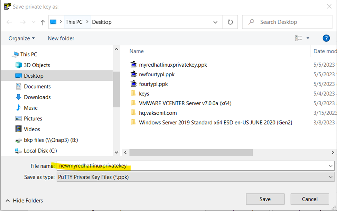Open the 3D Objects folder in sidebar
The height and width of the screenshot is (211, 337).
(37, 65)
